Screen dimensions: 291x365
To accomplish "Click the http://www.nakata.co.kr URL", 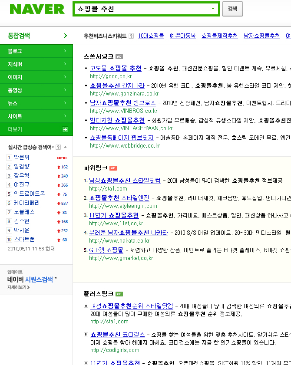I will 119,241.
